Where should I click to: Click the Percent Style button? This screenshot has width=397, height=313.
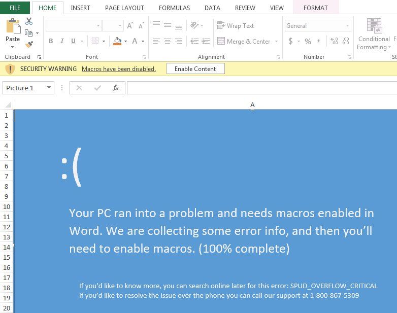pyautogui.click(x=308, y=41)
